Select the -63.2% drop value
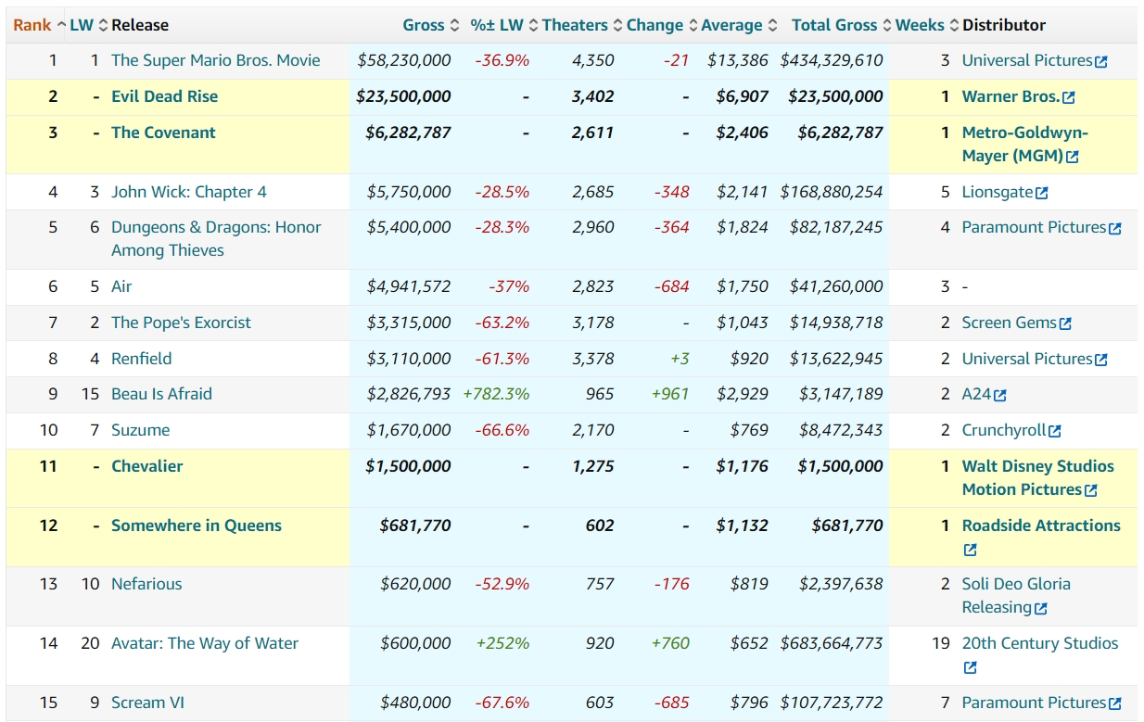The height and width of the screenshot is (722, 1144). [x=502, y=323]
